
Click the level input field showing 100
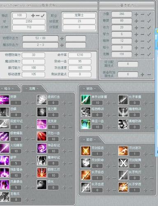tap(19, 15)
